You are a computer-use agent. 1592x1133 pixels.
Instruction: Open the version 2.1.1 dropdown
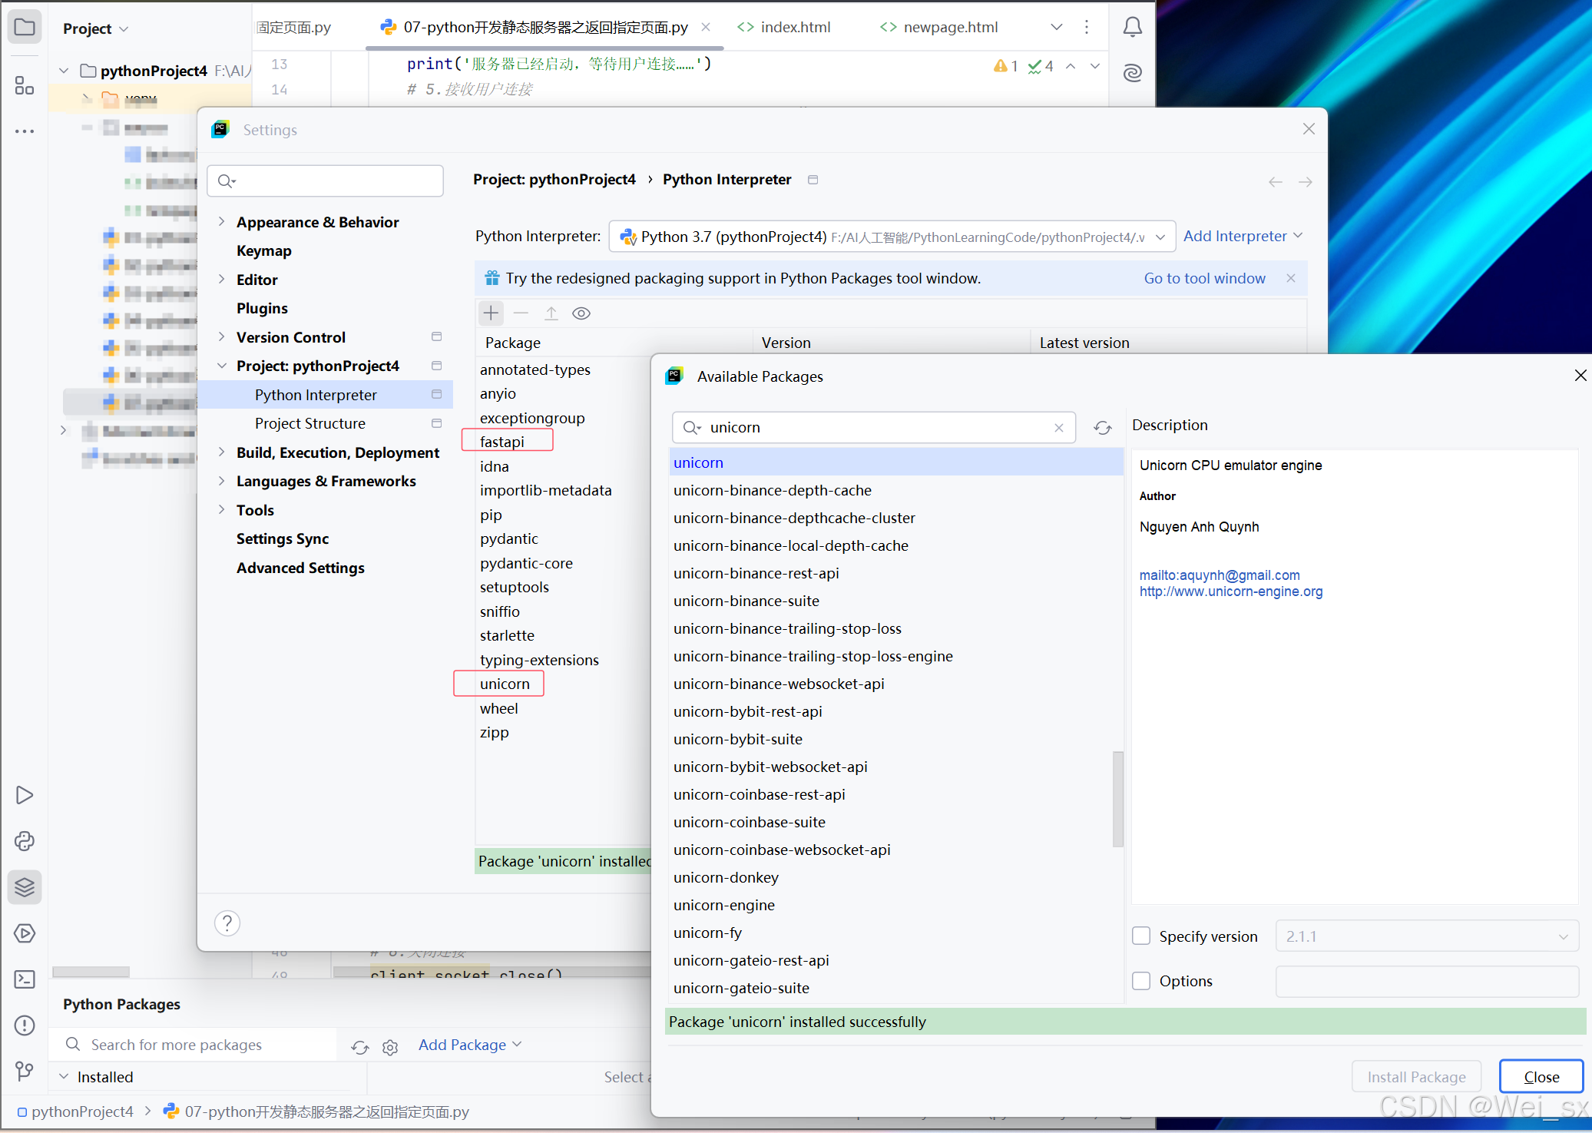(x=1427, y=936)
